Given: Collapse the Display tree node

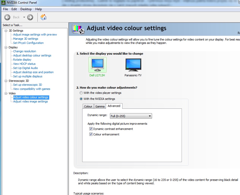Looking at the screenshot, I should coord(6,47).
